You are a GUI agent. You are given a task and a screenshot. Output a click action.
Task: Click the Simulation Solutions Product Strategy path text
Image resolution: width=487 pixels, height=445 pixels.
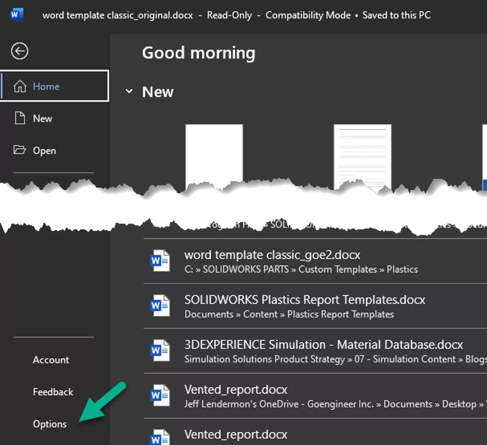pyautogui.click(x=336, y=359)
